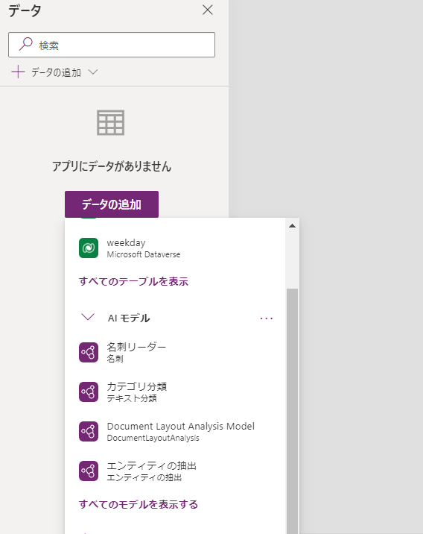Image resolution: width=423 pixels, height=534 pixels.
Task: Click the magnifier search icon
Action: [x=25, y=44]
